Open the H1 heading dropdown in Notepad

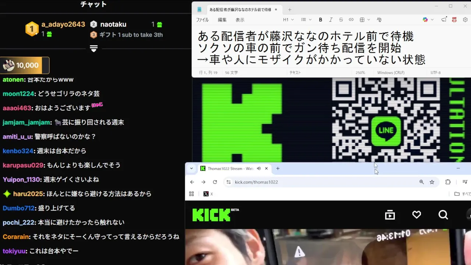pyautogui.click(x=288, y=20)
